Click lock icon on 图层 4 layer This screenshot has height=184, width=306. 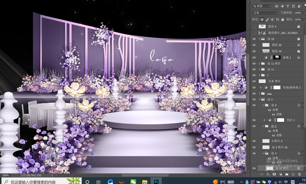pos(299,26)
